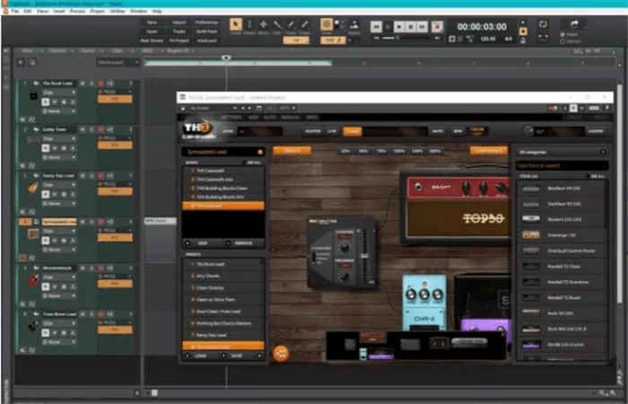The width and height of the screenshot is (628, 404).
Task: Click the T9s Rock Lead guitar-amp track icon
Action: pos(34,96)
